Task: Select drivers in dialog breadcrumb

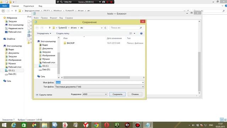Action: coord(74,28)
